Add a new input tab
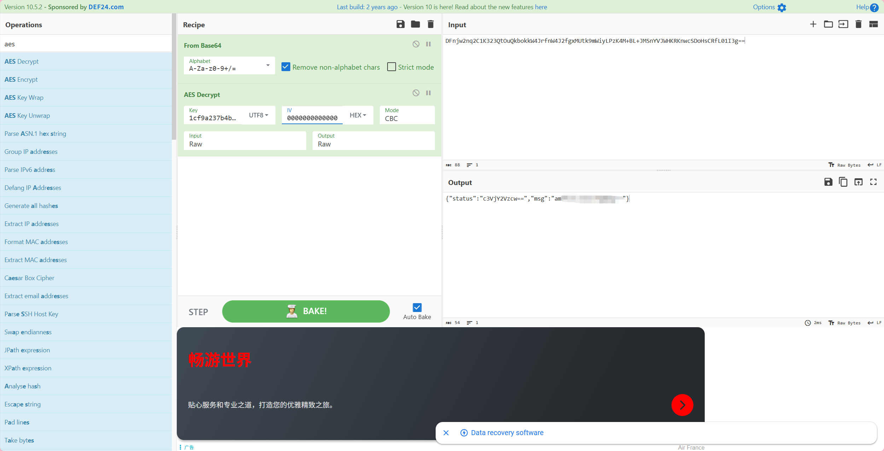Image resolution: width=884 pixels, height=451 pixels. [x=813, y=24]
